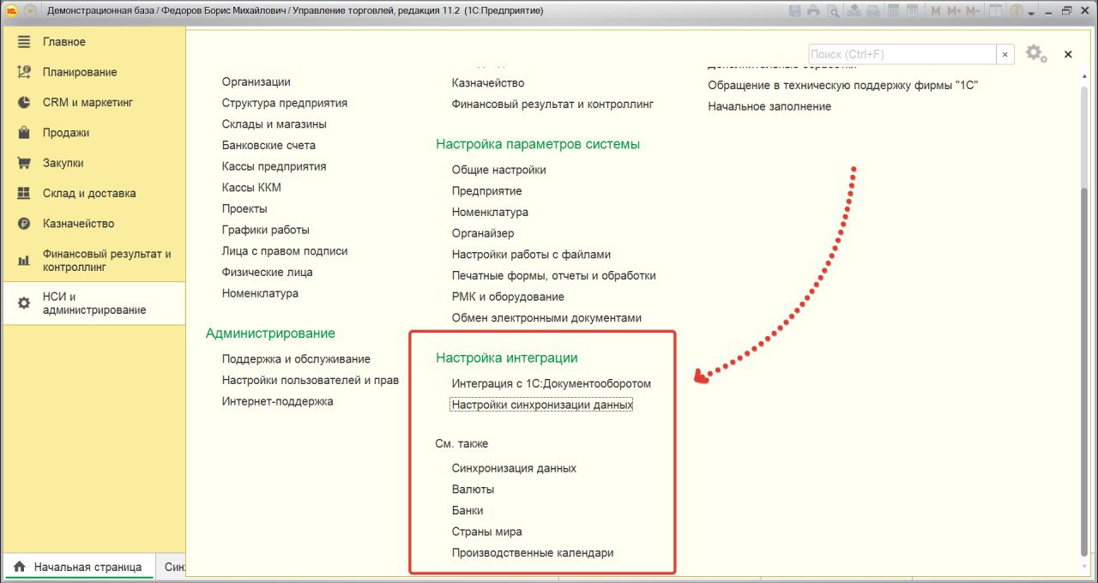1098x583 pixels.
Task: Open the Планирование section label
Action: 80,72
